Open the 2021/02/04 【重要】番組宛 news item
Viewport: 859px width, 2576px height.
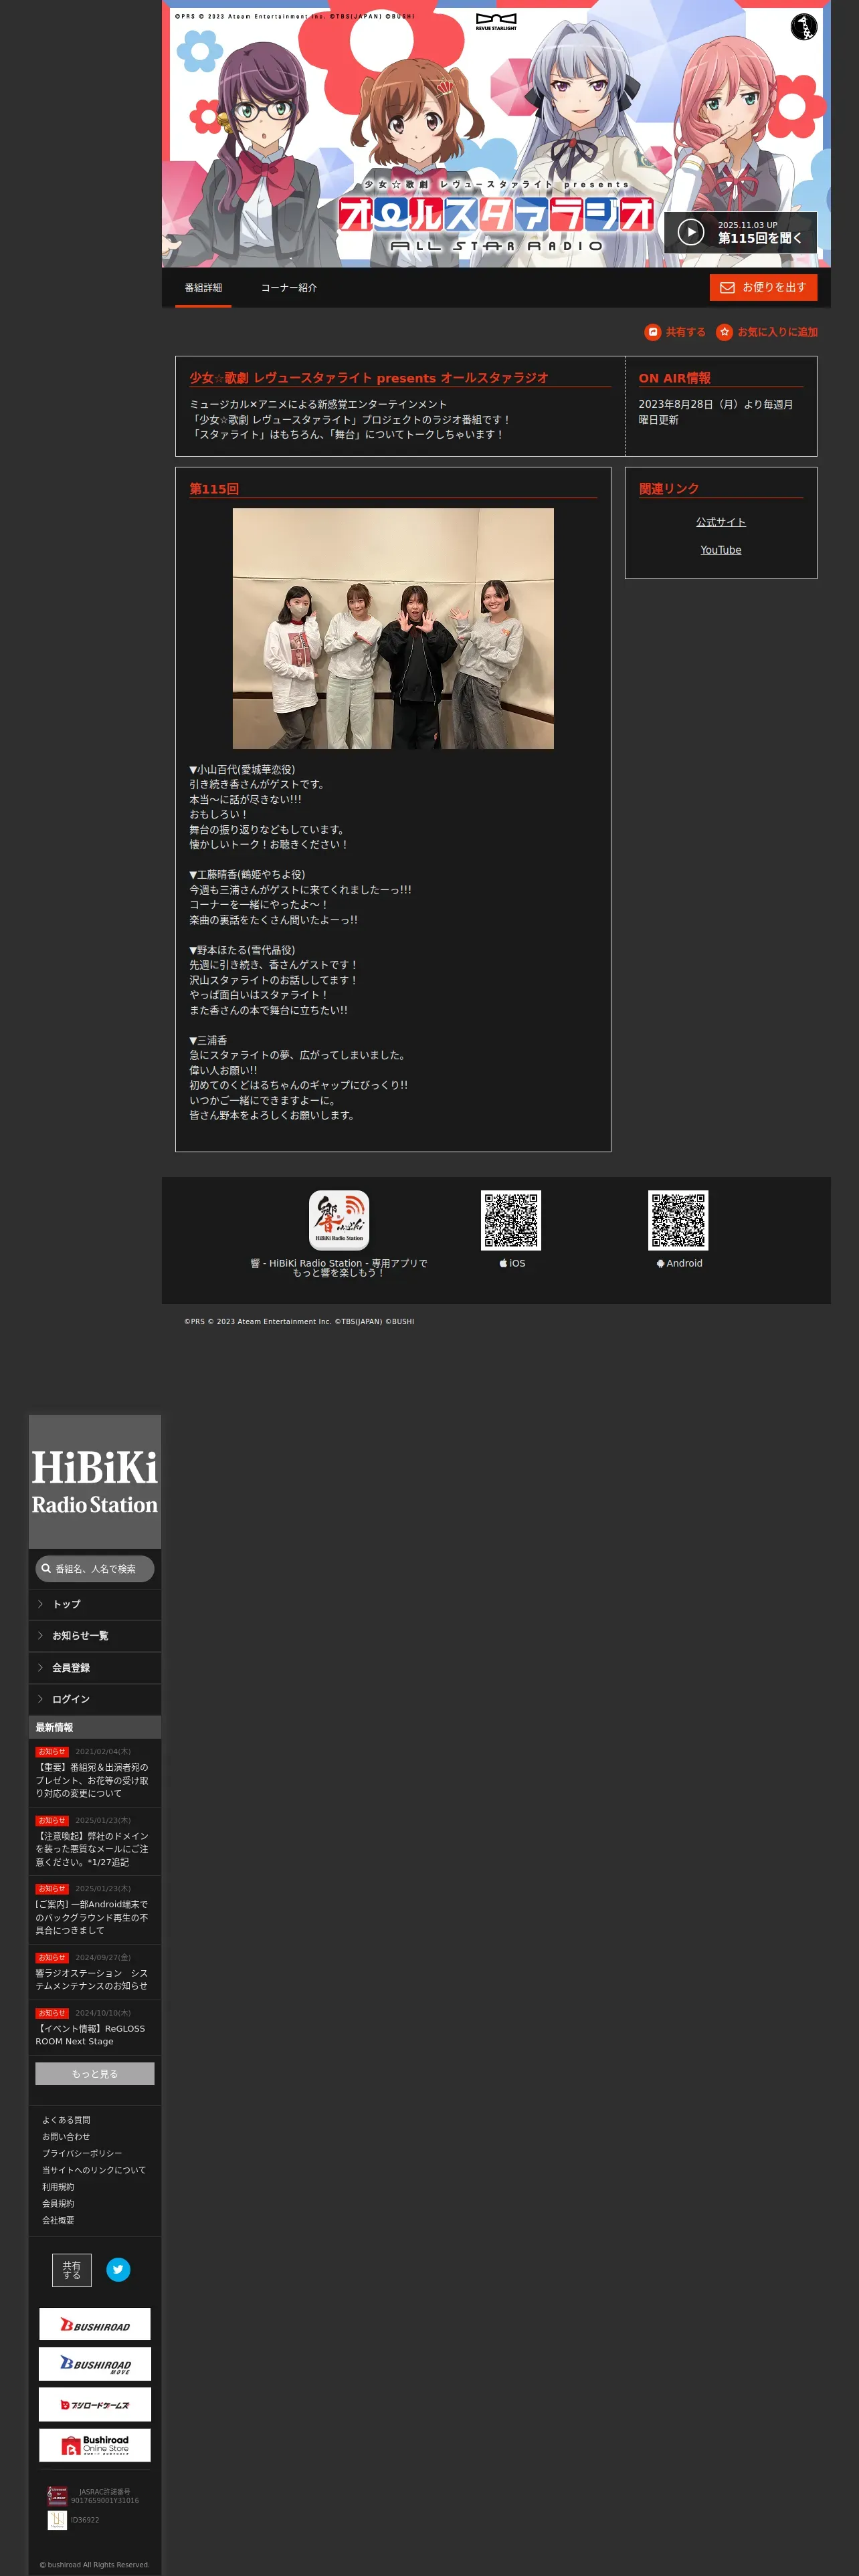pos(95,1773)
